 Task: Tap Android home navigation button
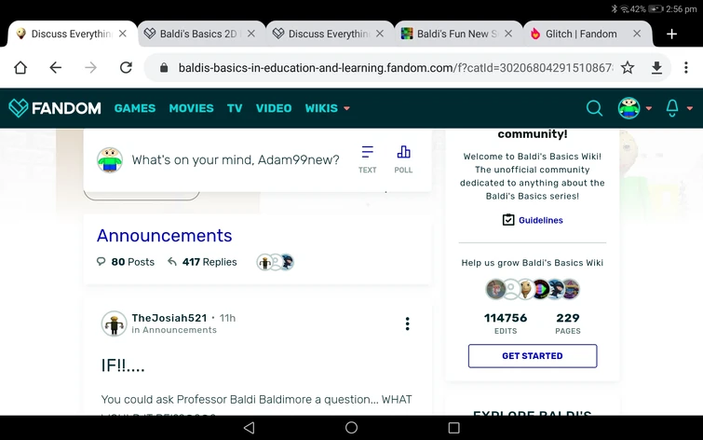[x=352, y=428]
